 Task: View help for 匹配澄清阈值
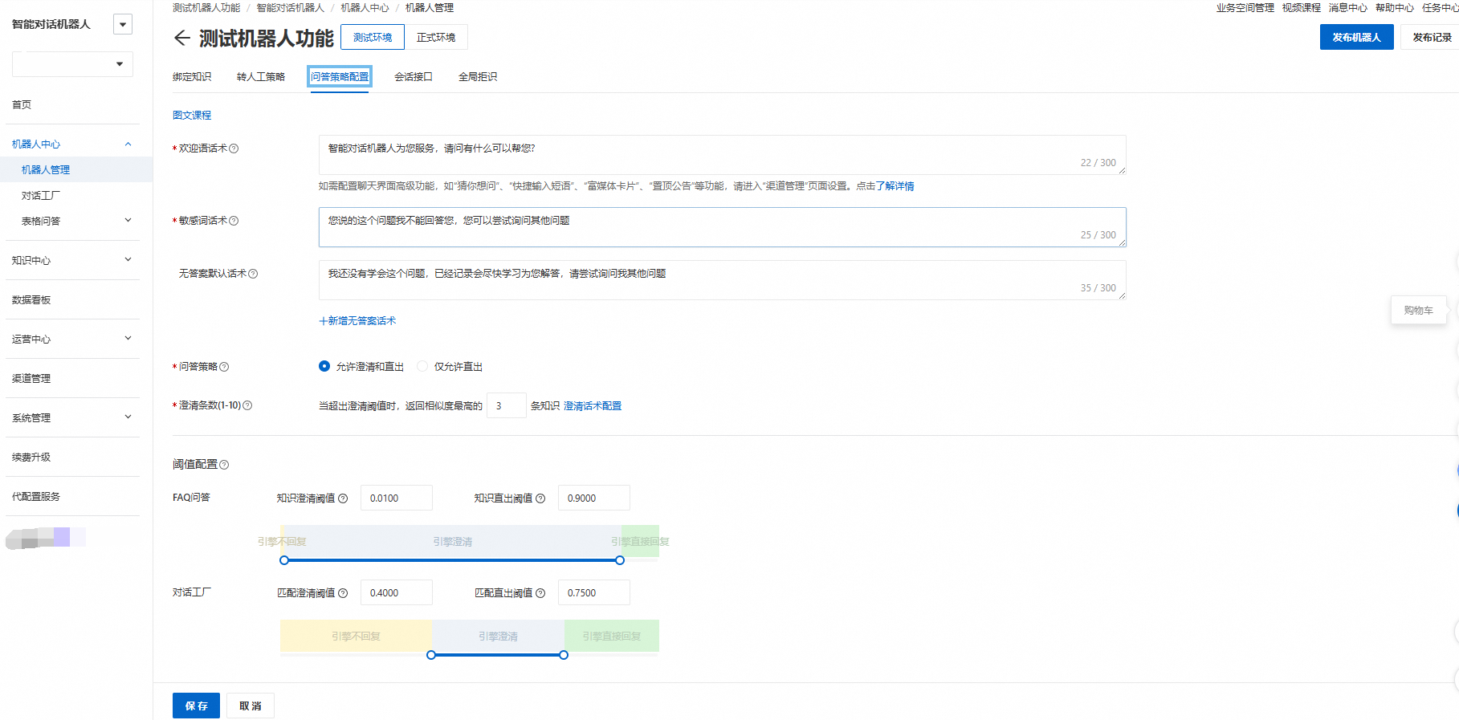point(343,593)
